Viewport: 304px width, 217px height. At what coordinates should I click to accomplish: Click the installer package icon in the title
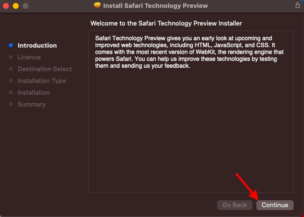coord(97,5)
